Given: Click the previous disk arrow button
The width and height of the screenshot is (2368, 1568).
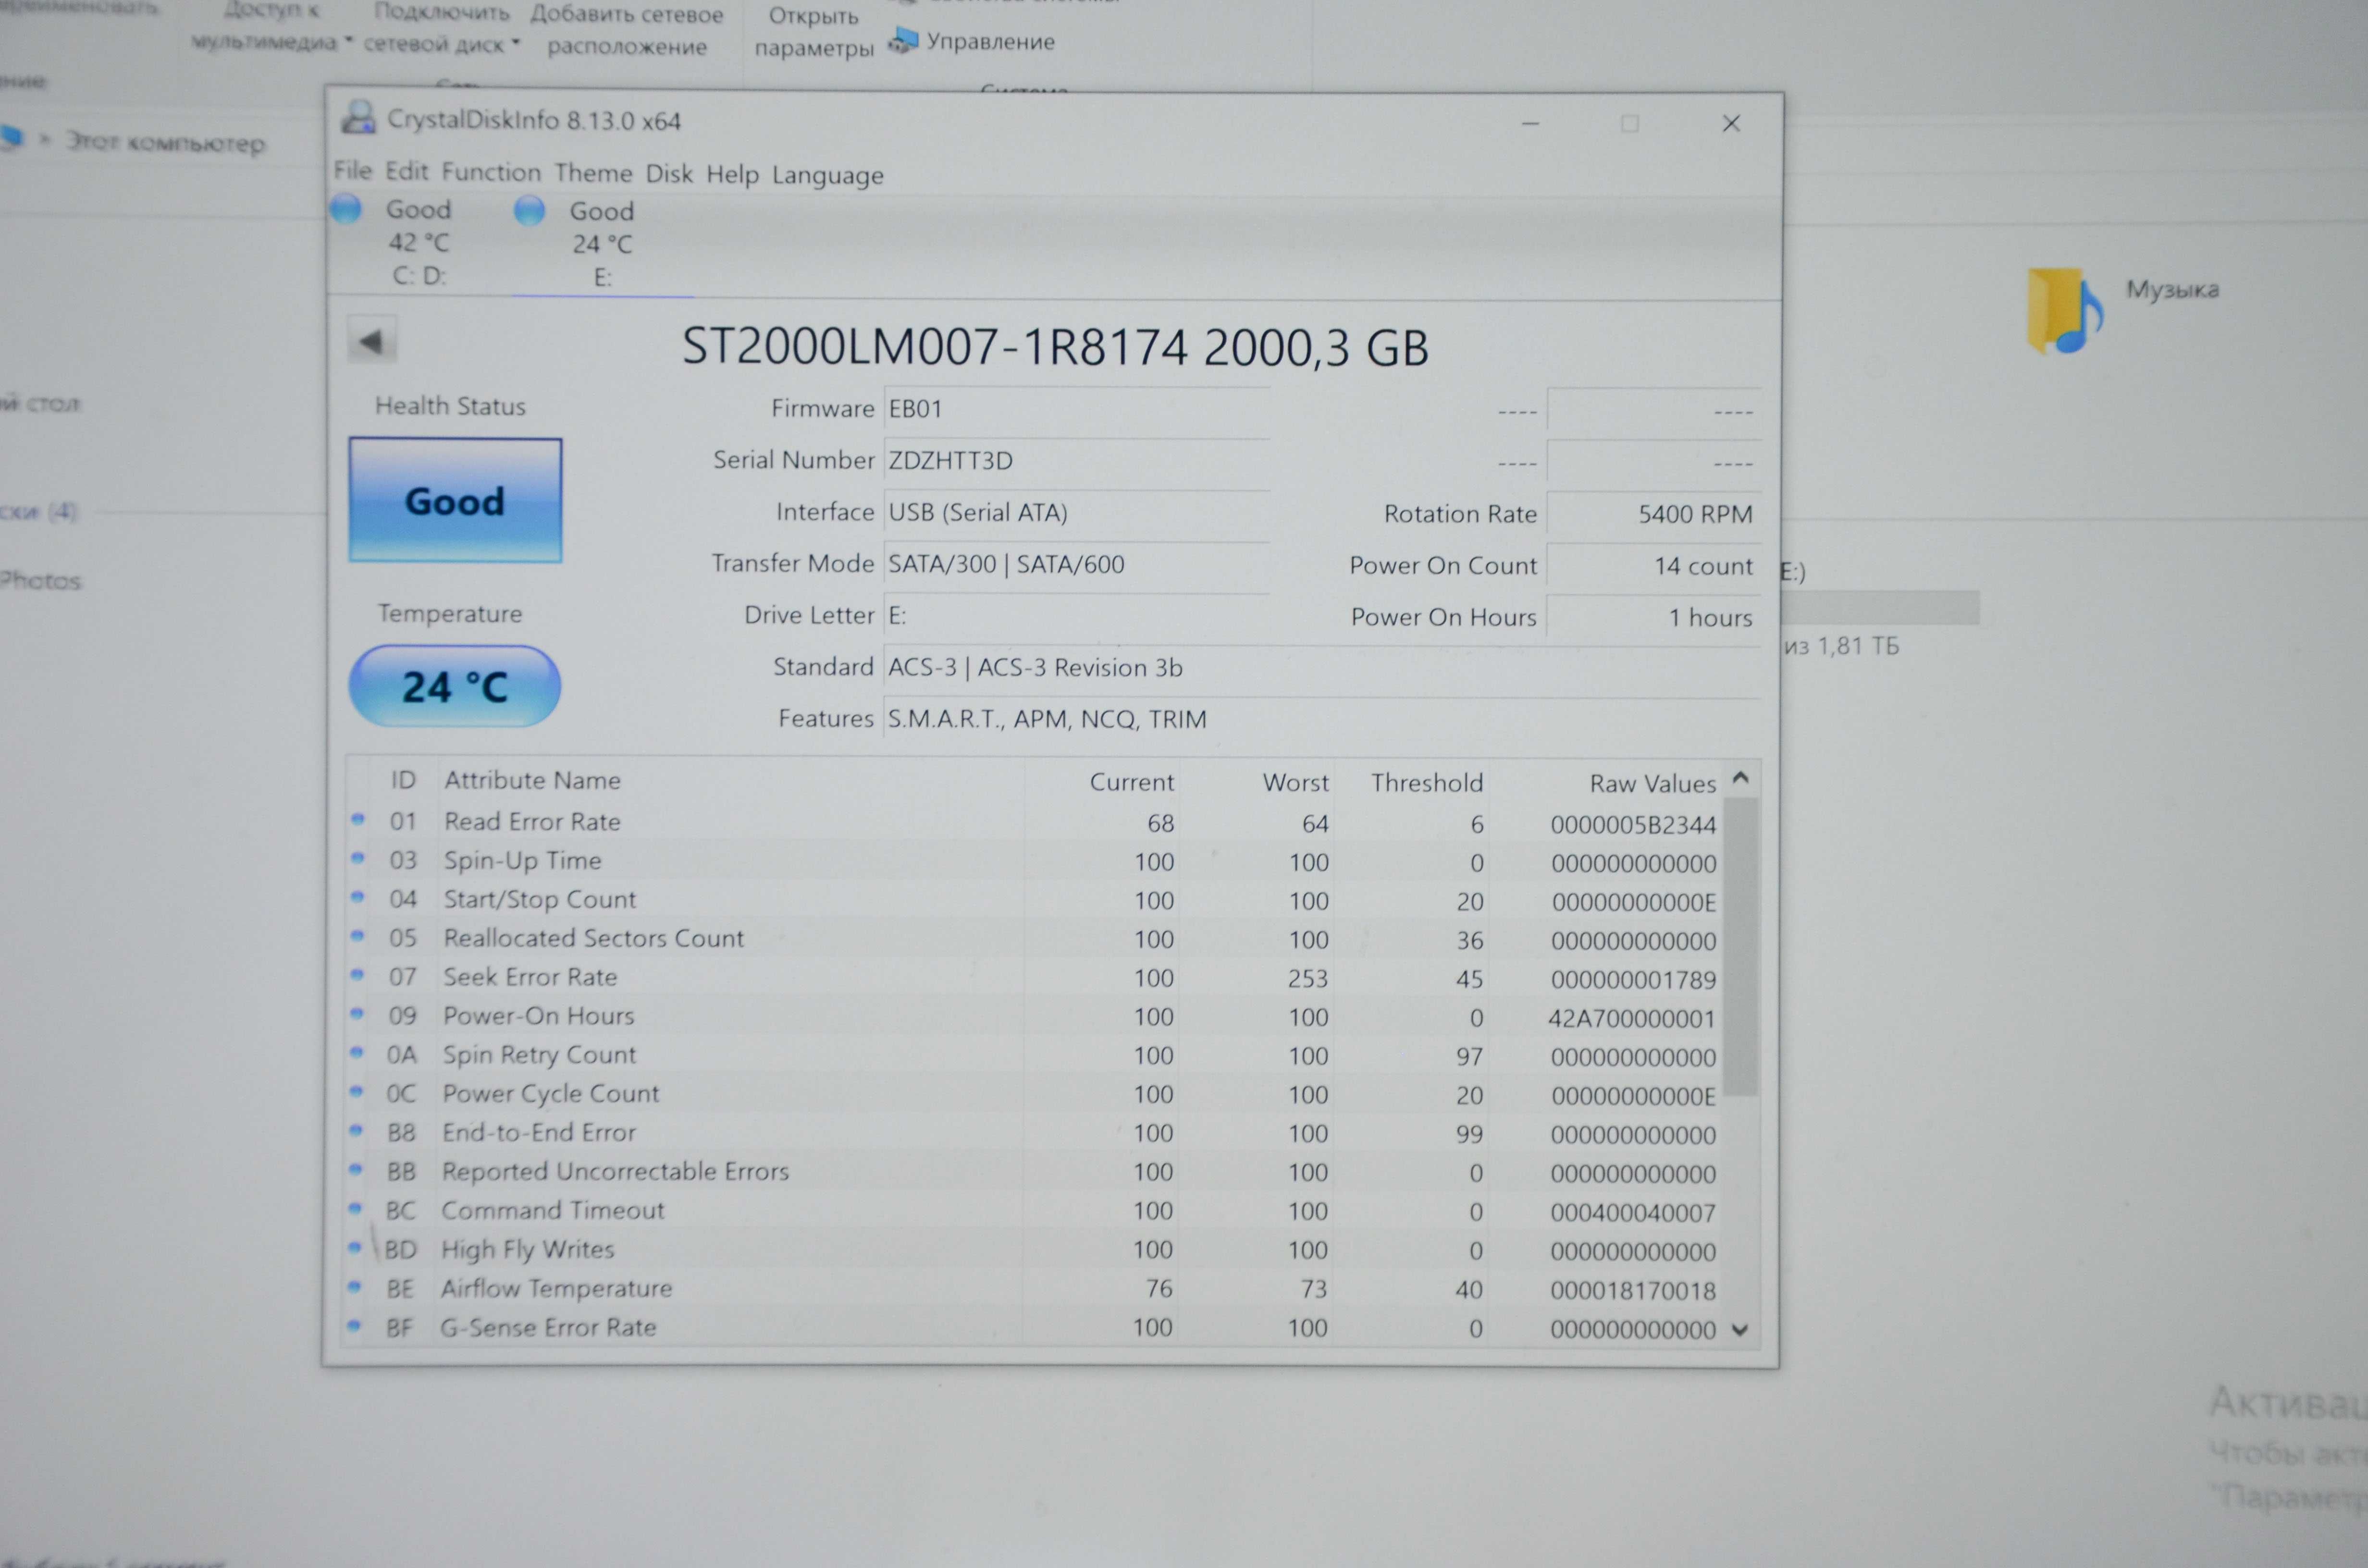Looking at the screenshot, I should tap(371, 341).
